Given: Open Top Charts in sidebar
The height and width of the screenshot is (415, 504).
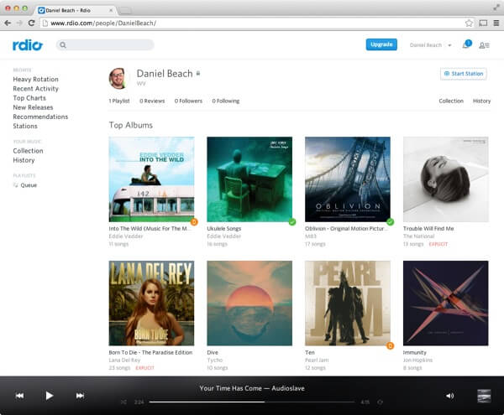Looking at the screenshot, I should tap(29, 98).
